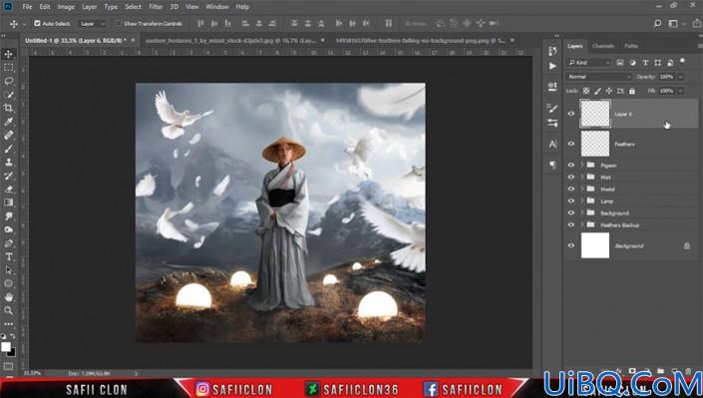Open the Filter menu

(x=156, y=7)
